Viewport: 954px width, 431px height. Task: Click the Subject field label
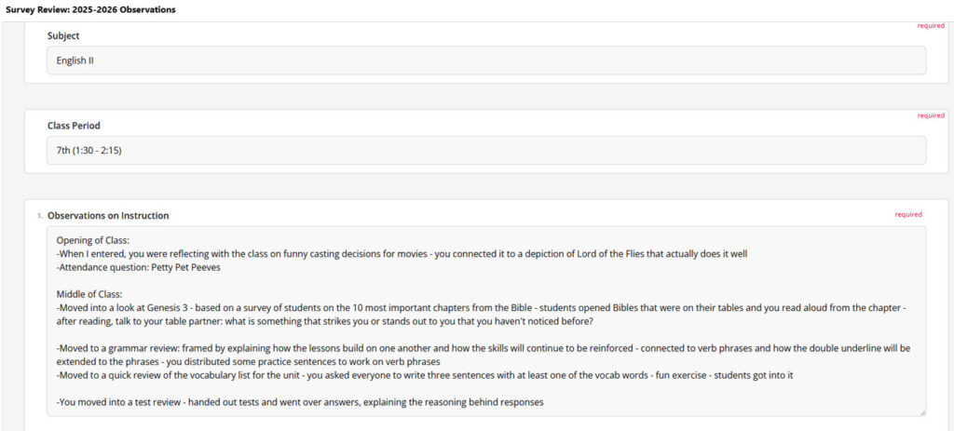point(63,35)
